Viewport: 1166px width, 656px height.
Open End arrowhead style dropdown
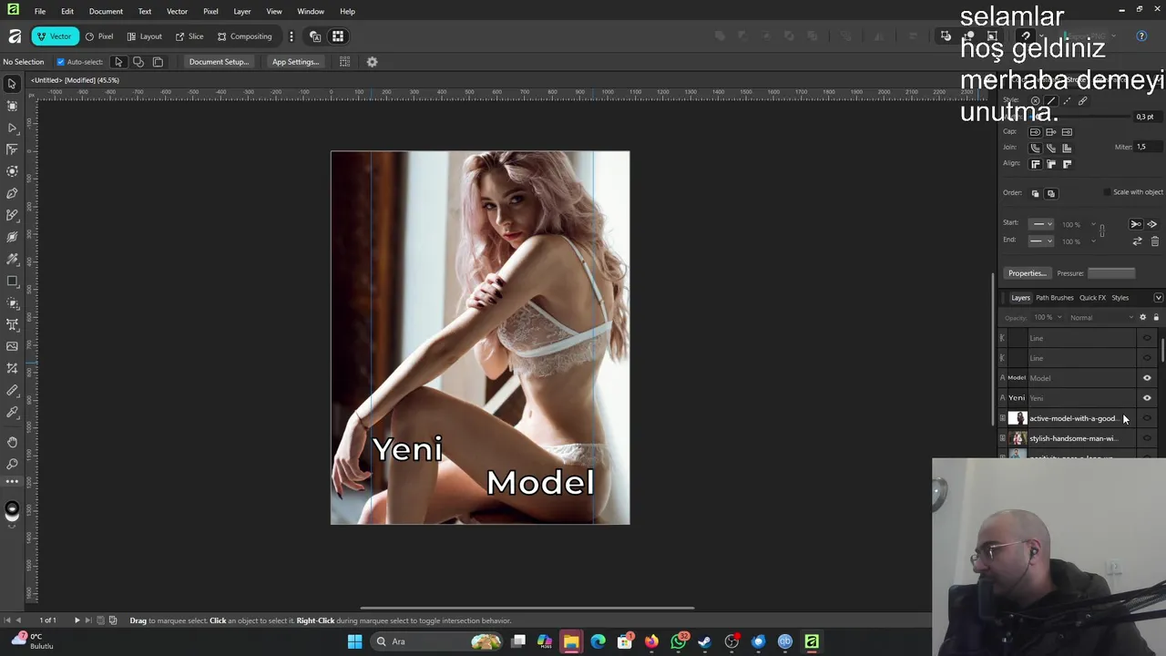[1040, 241]
